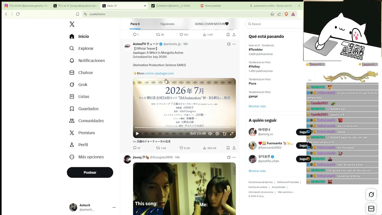Bookmark this page in address bar

78,14
